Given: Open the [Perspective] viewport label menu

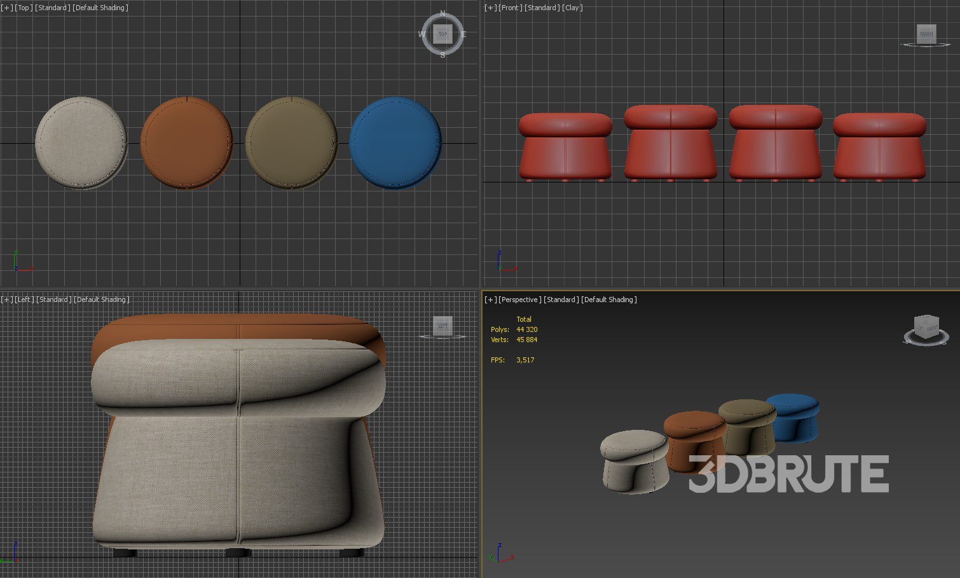Looking at the screenshot, I should 519,299.
